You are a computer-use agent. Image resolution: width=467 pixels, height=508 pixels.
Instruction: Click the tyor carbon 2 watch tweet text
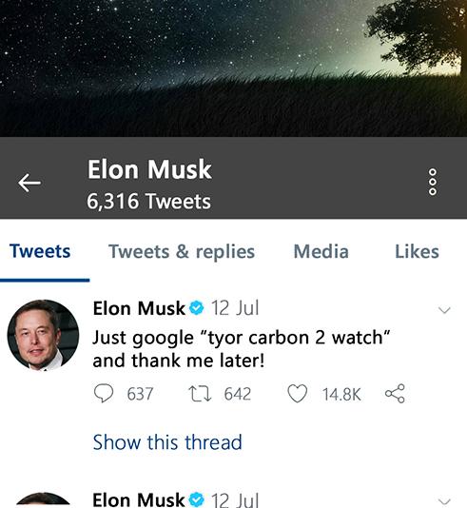point(242,349)
